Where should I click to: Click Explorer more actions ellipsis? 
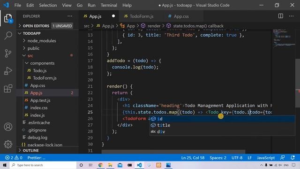click(x=70, y=16)
